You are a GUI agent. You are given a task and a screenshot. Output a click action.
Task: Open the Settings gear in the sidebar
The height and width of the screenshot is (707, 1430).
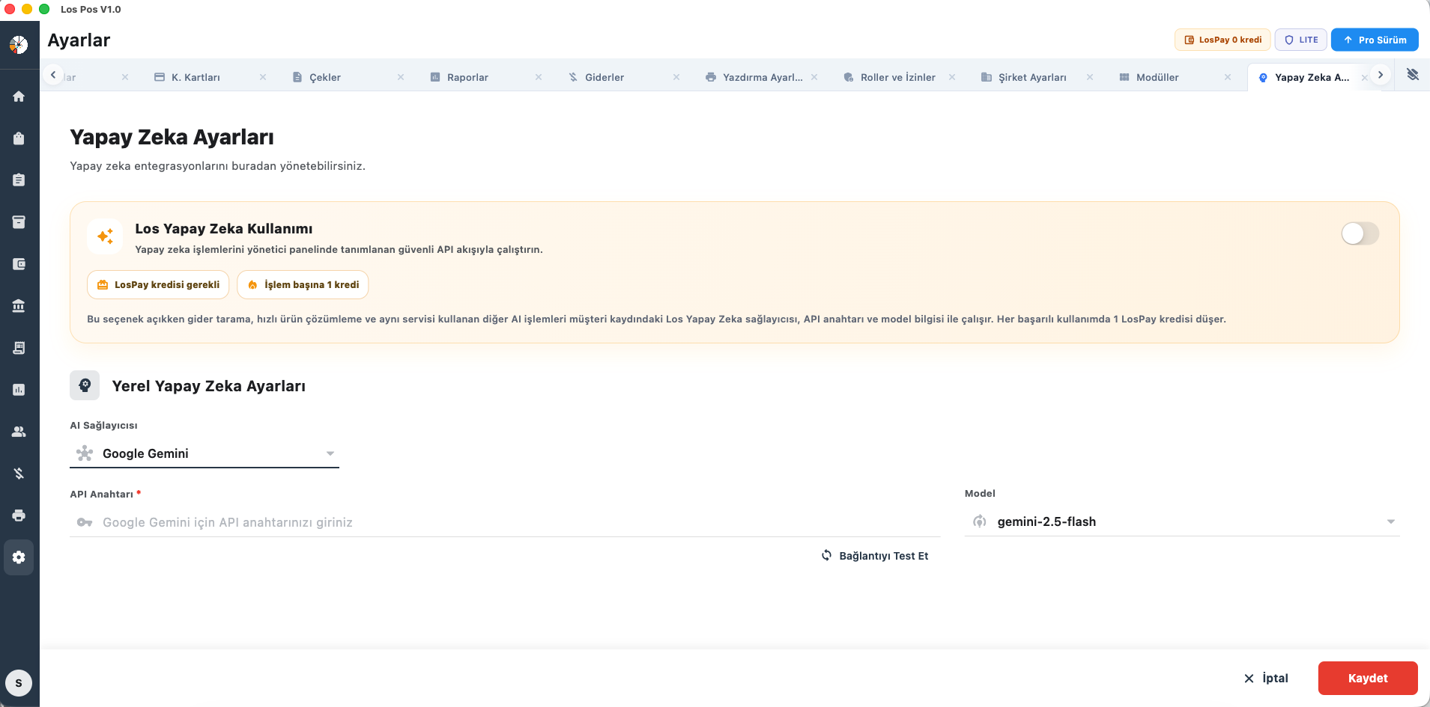[x=19, y=557]
